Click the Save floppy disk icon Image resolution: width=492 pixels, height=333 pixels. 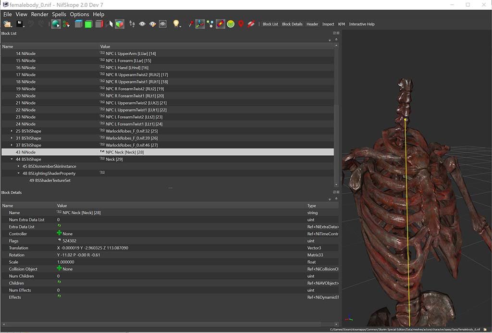tap(20, 24)
